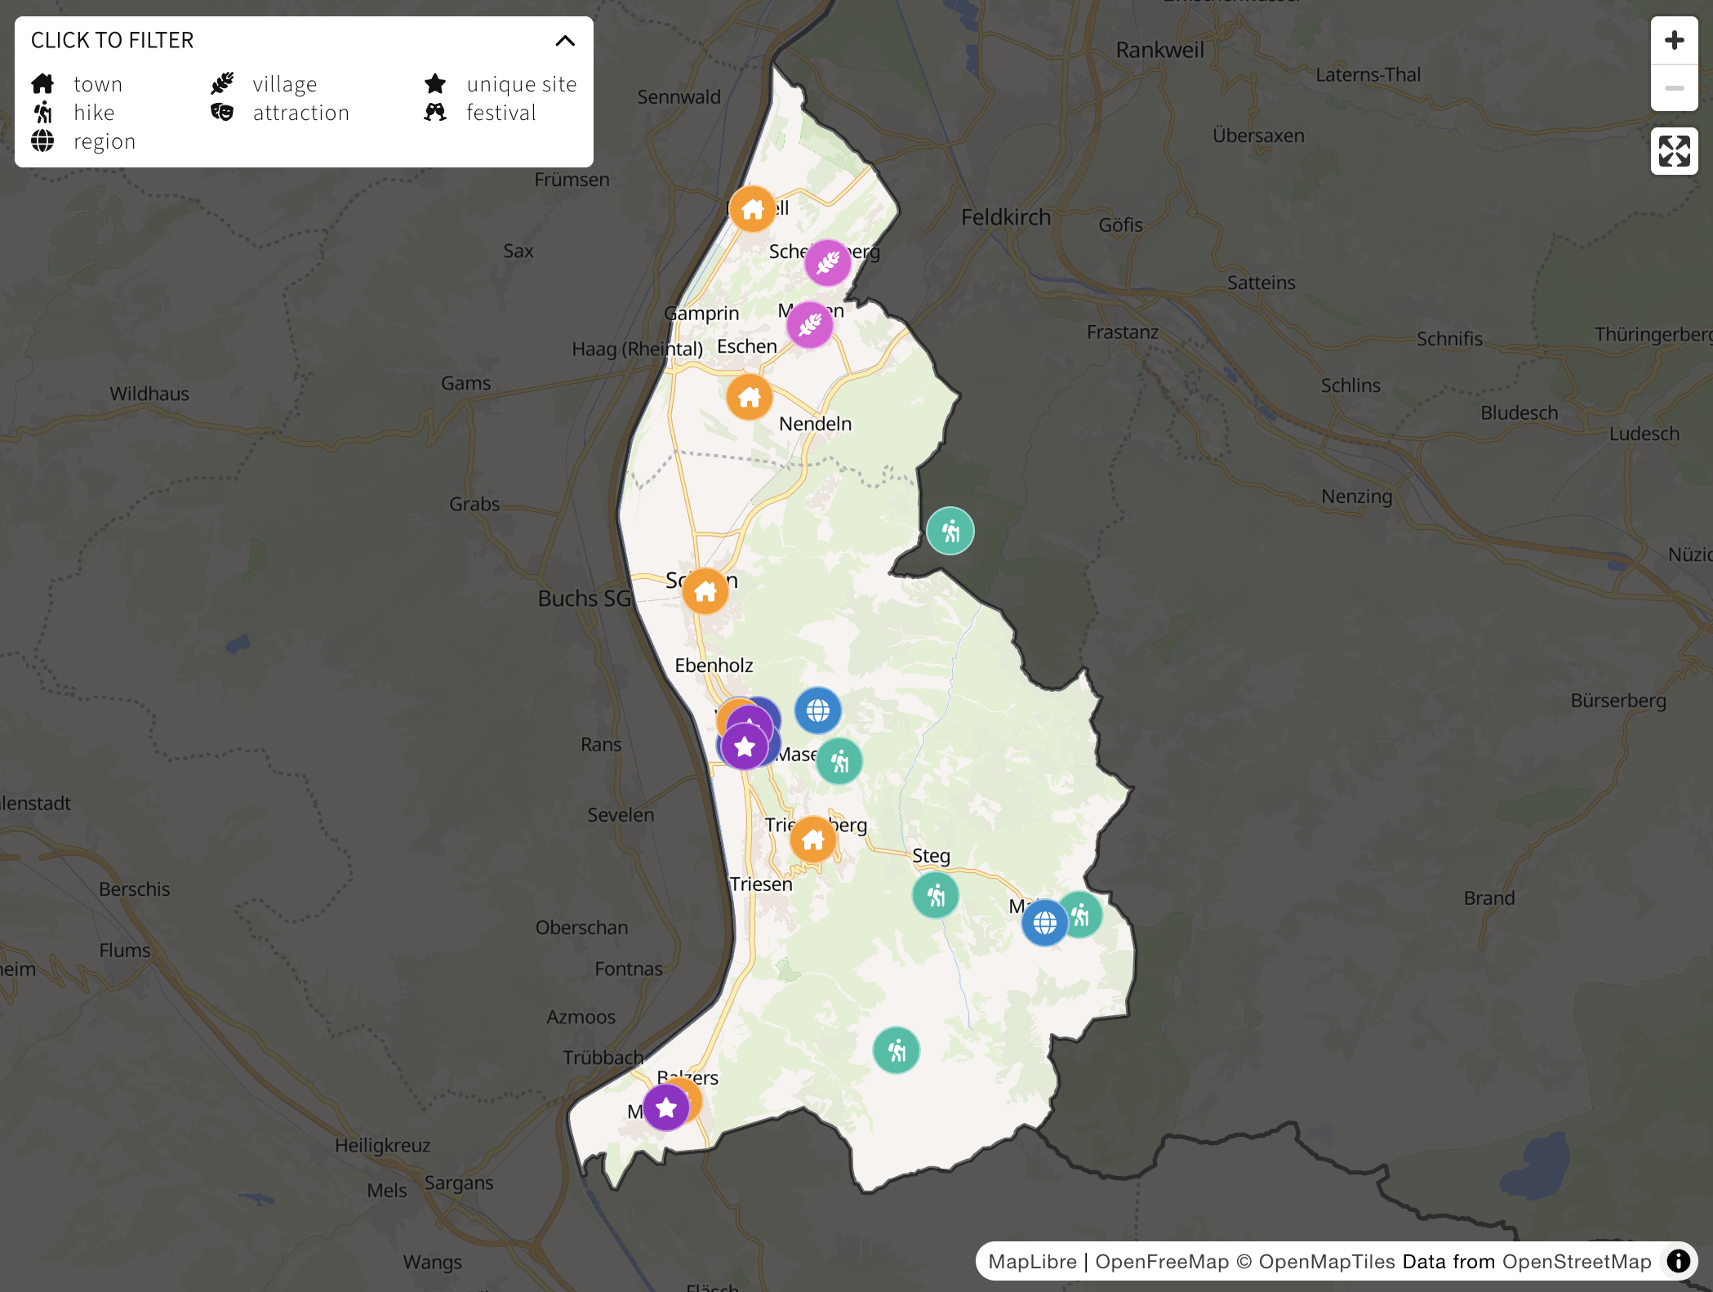Viewport: 1713px width, 1292px height.
Task: Click the northernmost hike marker on eastern border
Action: click(x=950, y=532)
